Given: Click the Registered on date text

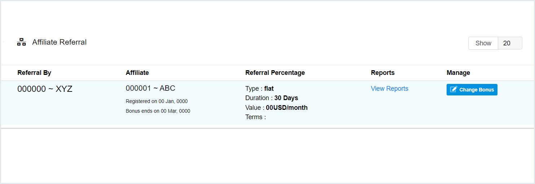Looking at the screenshot, I should coord(157,101).
